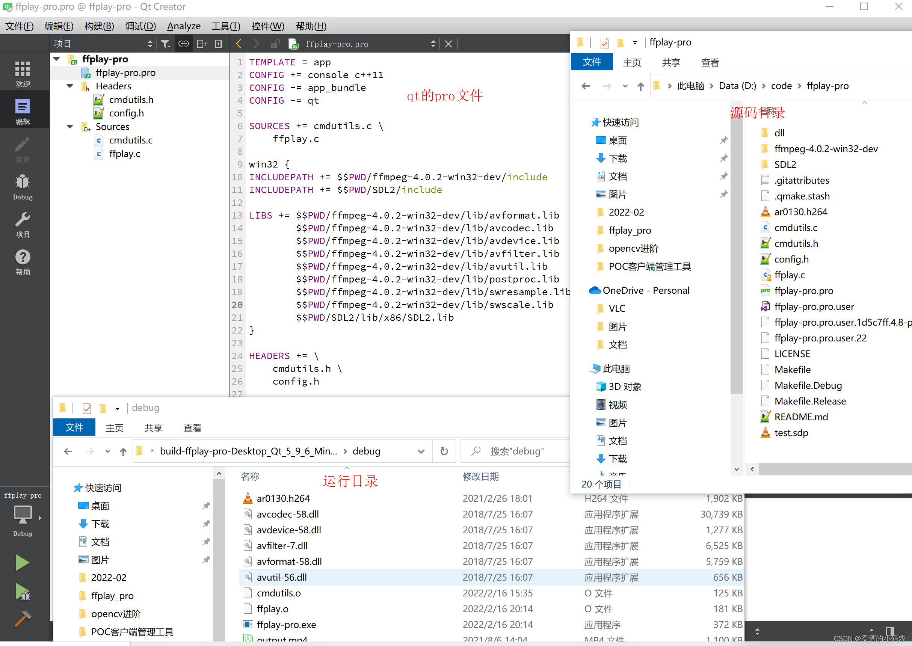Open the ffplay-pro kit selector monitor
Viewport: 912px width, 646px height.
(x=23, y=515)
